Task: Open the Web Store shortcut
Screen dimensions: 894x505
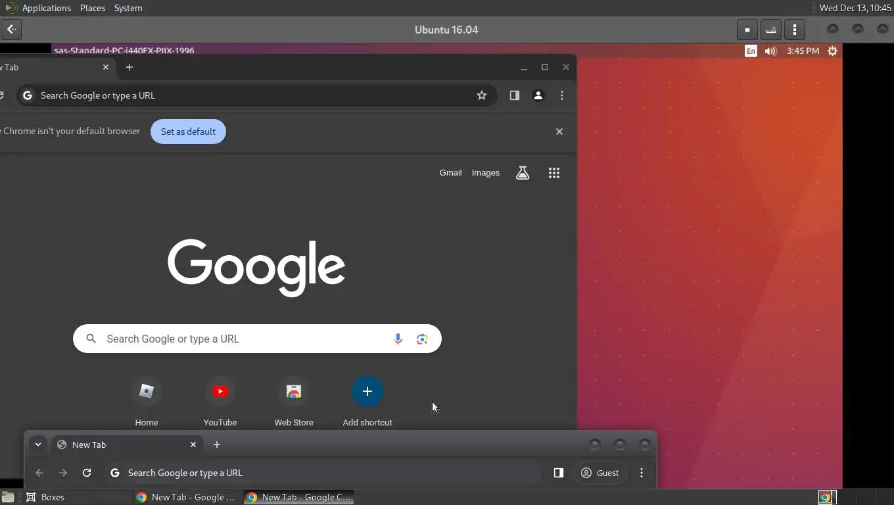Action: point(294,402)
